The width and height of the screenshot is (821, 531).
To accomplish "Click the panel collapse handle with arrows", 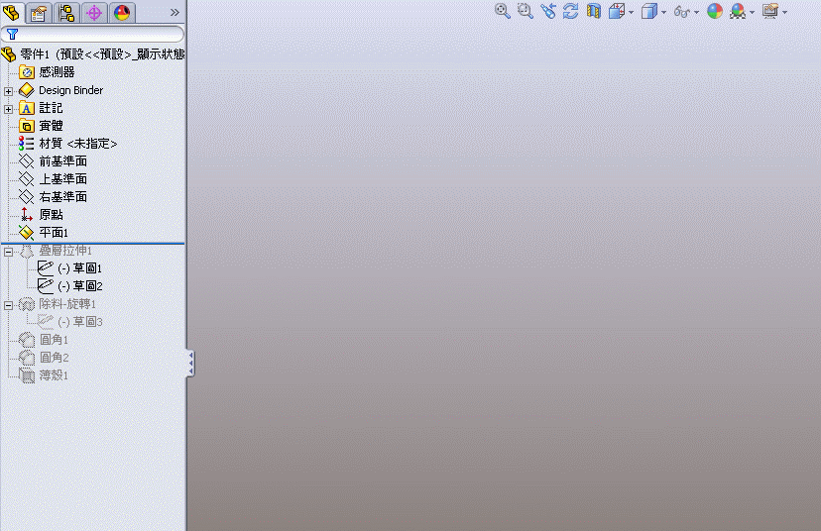I will point(190,363).
